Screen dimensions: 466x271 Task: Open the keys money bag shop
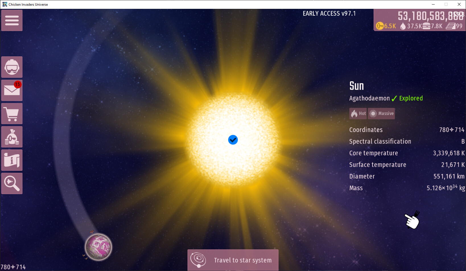pyautogui.click(x=12, y=137)
